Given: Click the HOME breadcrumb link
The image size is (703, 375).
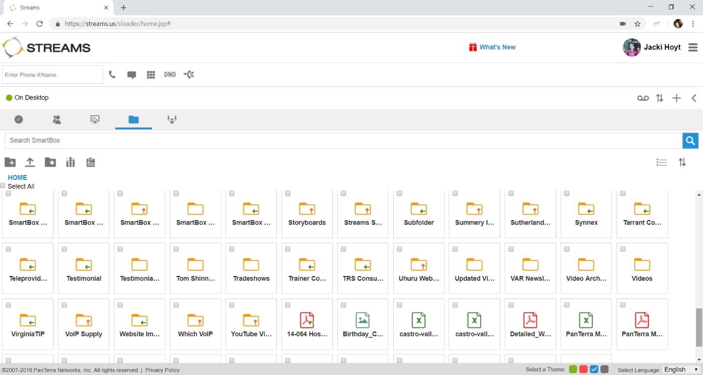Looking at the screenshot, I should [17, 177].
